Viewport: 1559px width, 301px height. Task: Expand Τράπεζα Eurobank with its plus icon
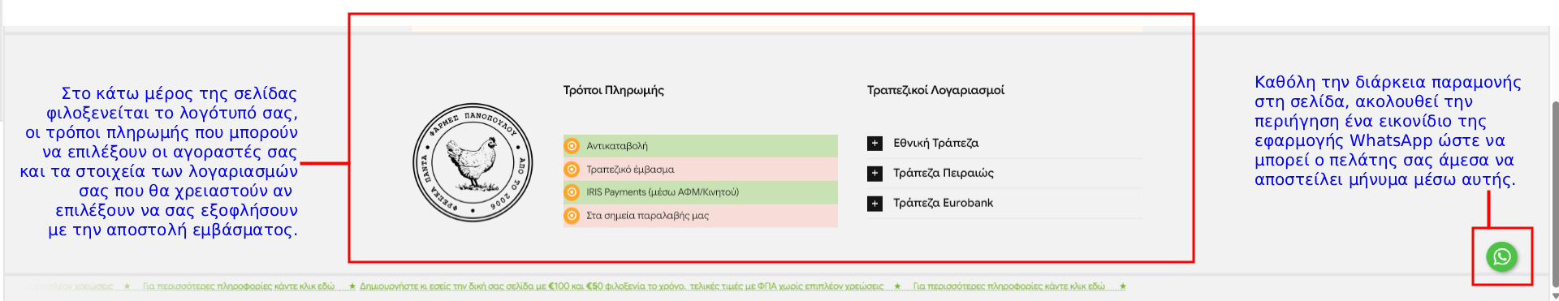point(875,203)
